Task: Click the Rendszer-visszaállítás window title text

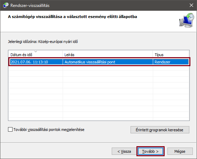Action: tap(30, 6)
